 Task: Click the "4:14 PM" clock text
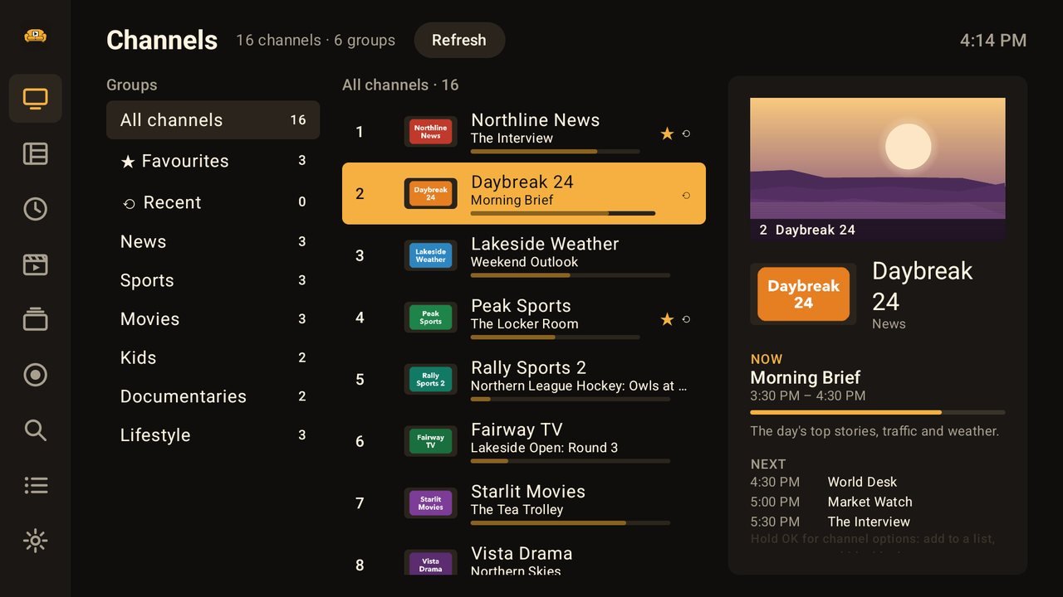(x=993, y=40)
